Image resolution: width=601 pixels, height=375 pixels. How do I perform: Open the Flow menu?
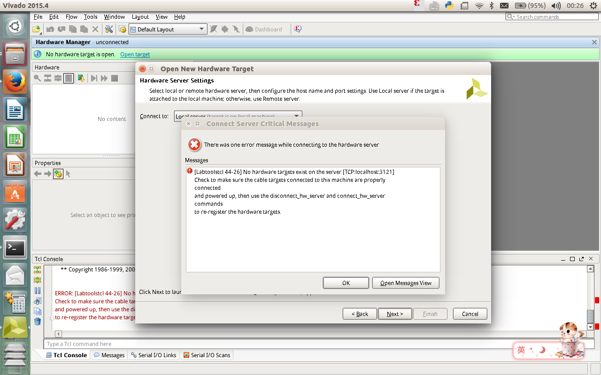[x=71, y=17]
